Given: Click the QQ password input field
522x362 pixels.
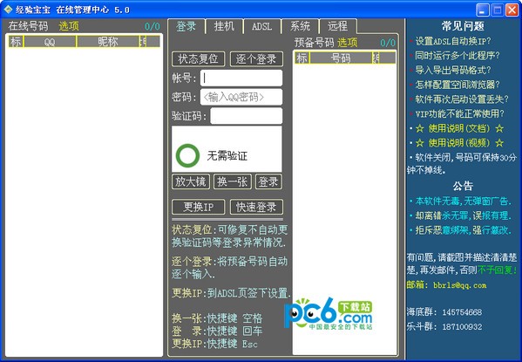Looking at the screenshot, I should (x=241, y=97).
